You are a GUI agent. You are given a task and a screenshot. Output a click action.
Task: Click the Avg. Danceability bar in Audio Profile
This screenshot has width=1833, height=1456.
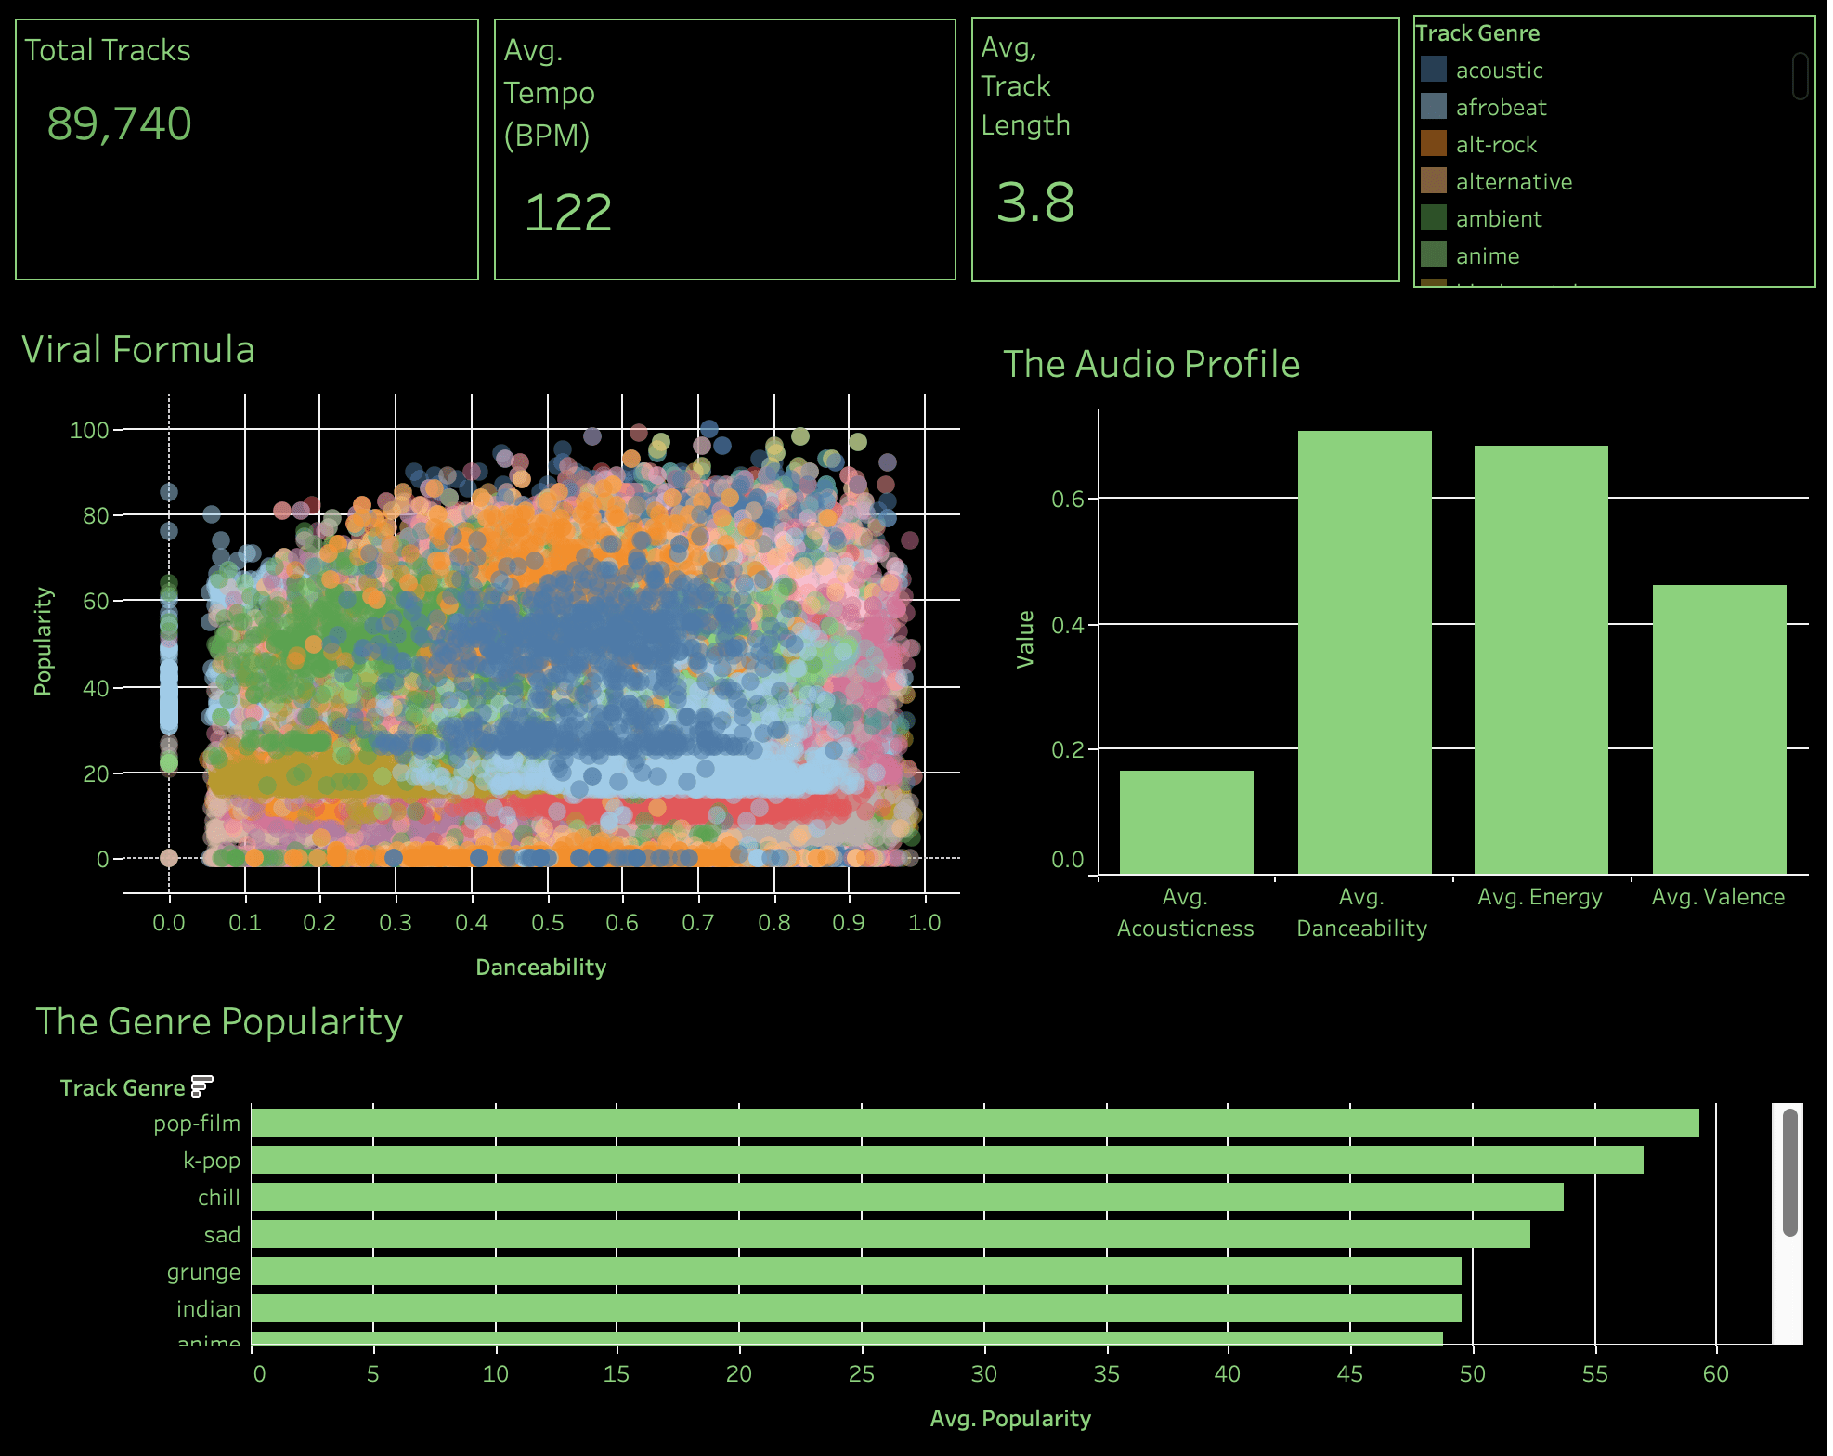point(1364,653)
